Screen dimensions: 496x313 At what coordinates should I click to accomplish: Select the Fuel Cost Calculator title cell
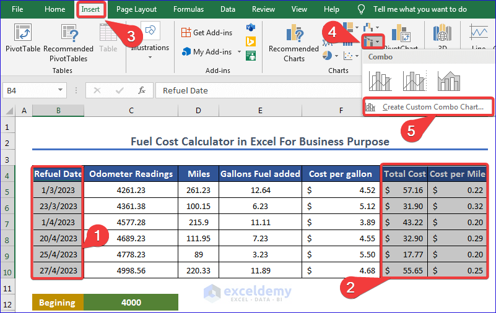(259, 142)
